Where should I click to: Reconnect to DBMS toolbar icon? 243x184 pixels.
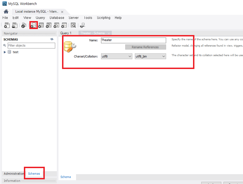tap(82, 25)
